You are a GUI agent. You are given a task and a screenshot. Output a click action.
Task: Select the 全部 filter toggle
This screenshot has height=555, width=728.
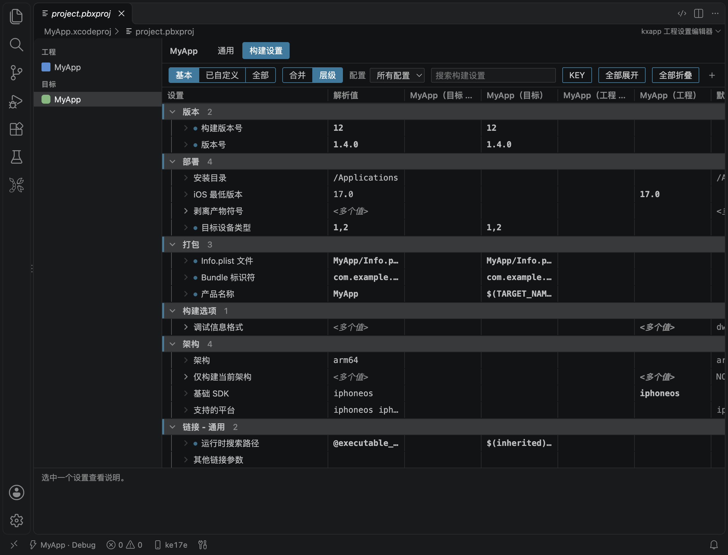(261, 75)
